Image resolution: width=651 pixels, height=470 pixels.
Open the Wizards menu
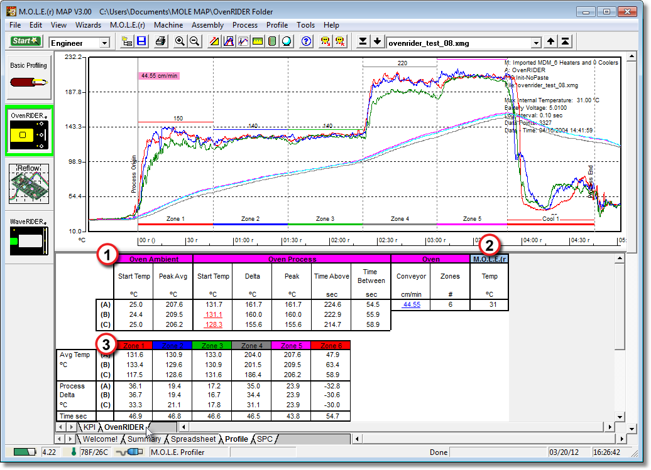pyautogui.click(x=88, y=25)
